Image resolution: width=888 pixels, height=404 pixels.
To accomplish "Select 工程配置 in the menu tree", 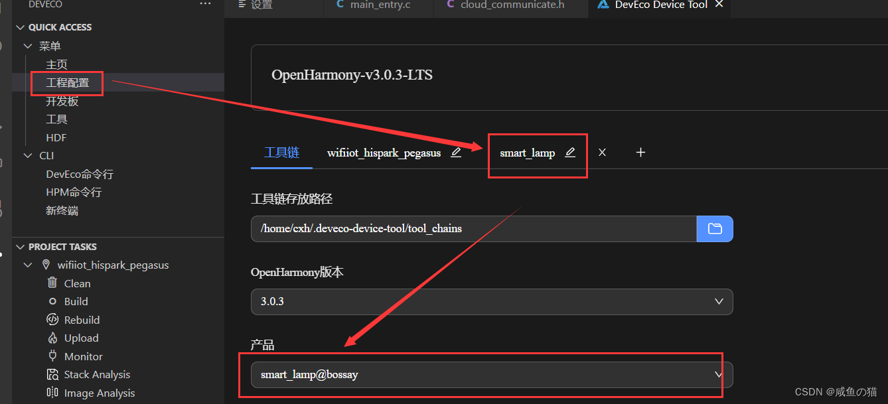I will click(x=67, y=83).
